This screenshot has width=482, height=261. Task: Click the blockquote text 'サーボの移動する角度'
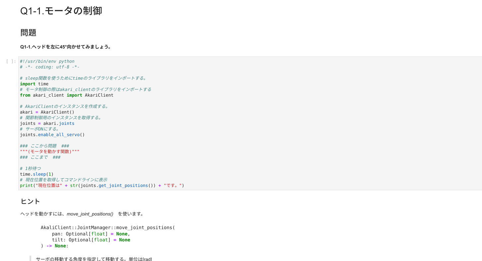pyautogui.click(x=94, y=259)
